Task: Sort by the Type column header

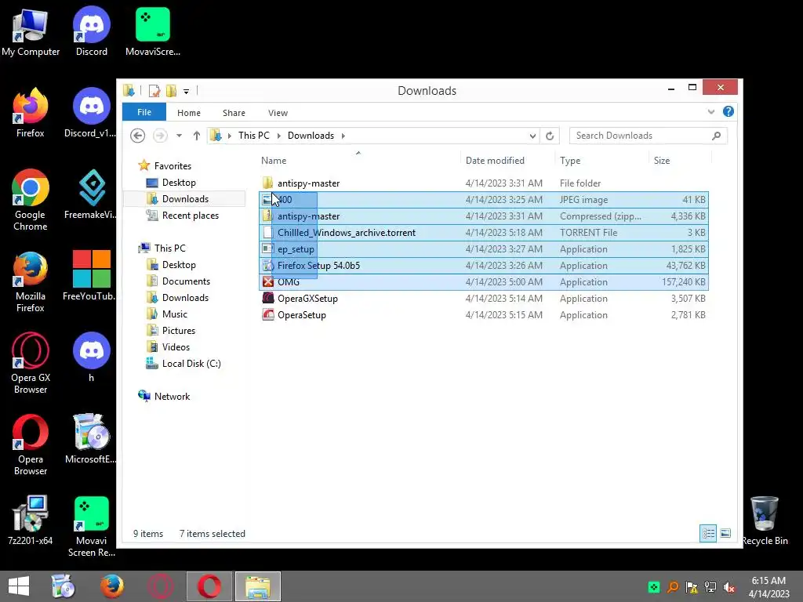Action: [x=601, y=160]
